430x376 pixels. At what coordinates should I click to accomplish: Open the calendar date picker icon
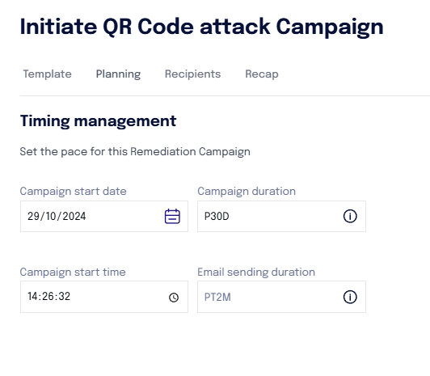(172, 217)
